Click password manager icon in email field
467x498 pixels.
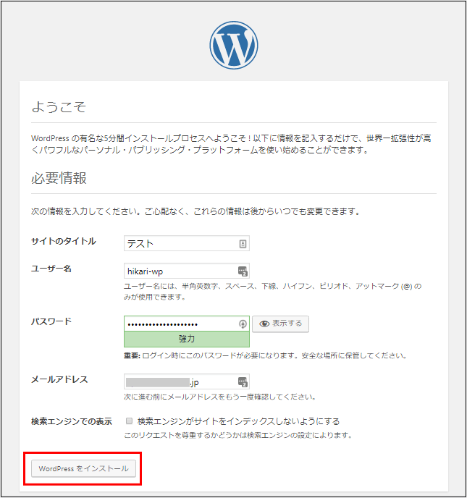243,381
